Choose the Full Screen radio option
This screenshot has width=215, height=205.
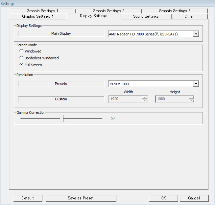[21, 65]
